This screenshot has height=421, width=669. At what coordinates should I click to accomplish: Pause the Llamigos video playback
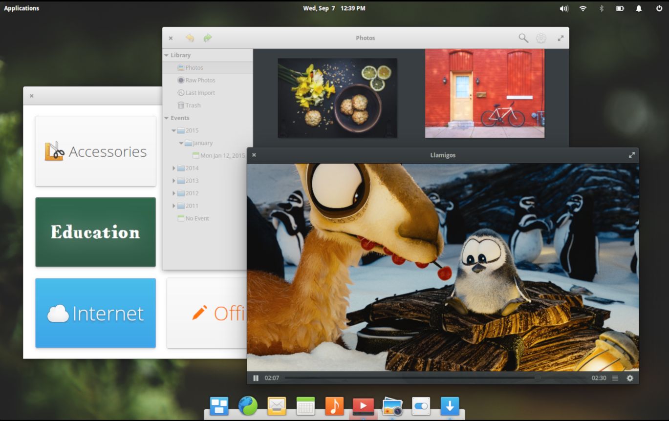(256, 378)
